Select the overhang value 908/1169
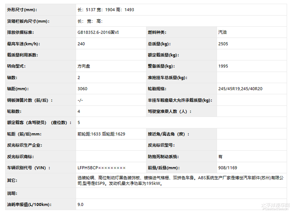 227,168
